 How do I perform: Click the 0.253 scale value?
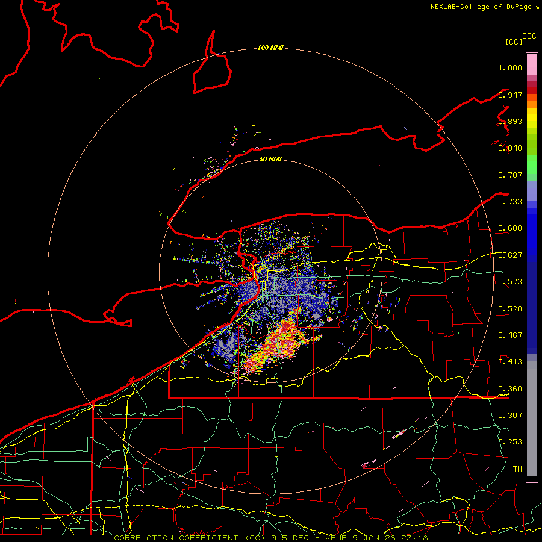[x=510, y=442]
